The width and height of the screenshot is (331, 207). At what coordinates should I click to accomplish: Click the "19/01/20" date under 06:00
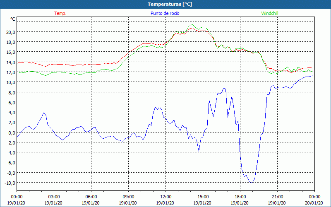pos(91,203)
